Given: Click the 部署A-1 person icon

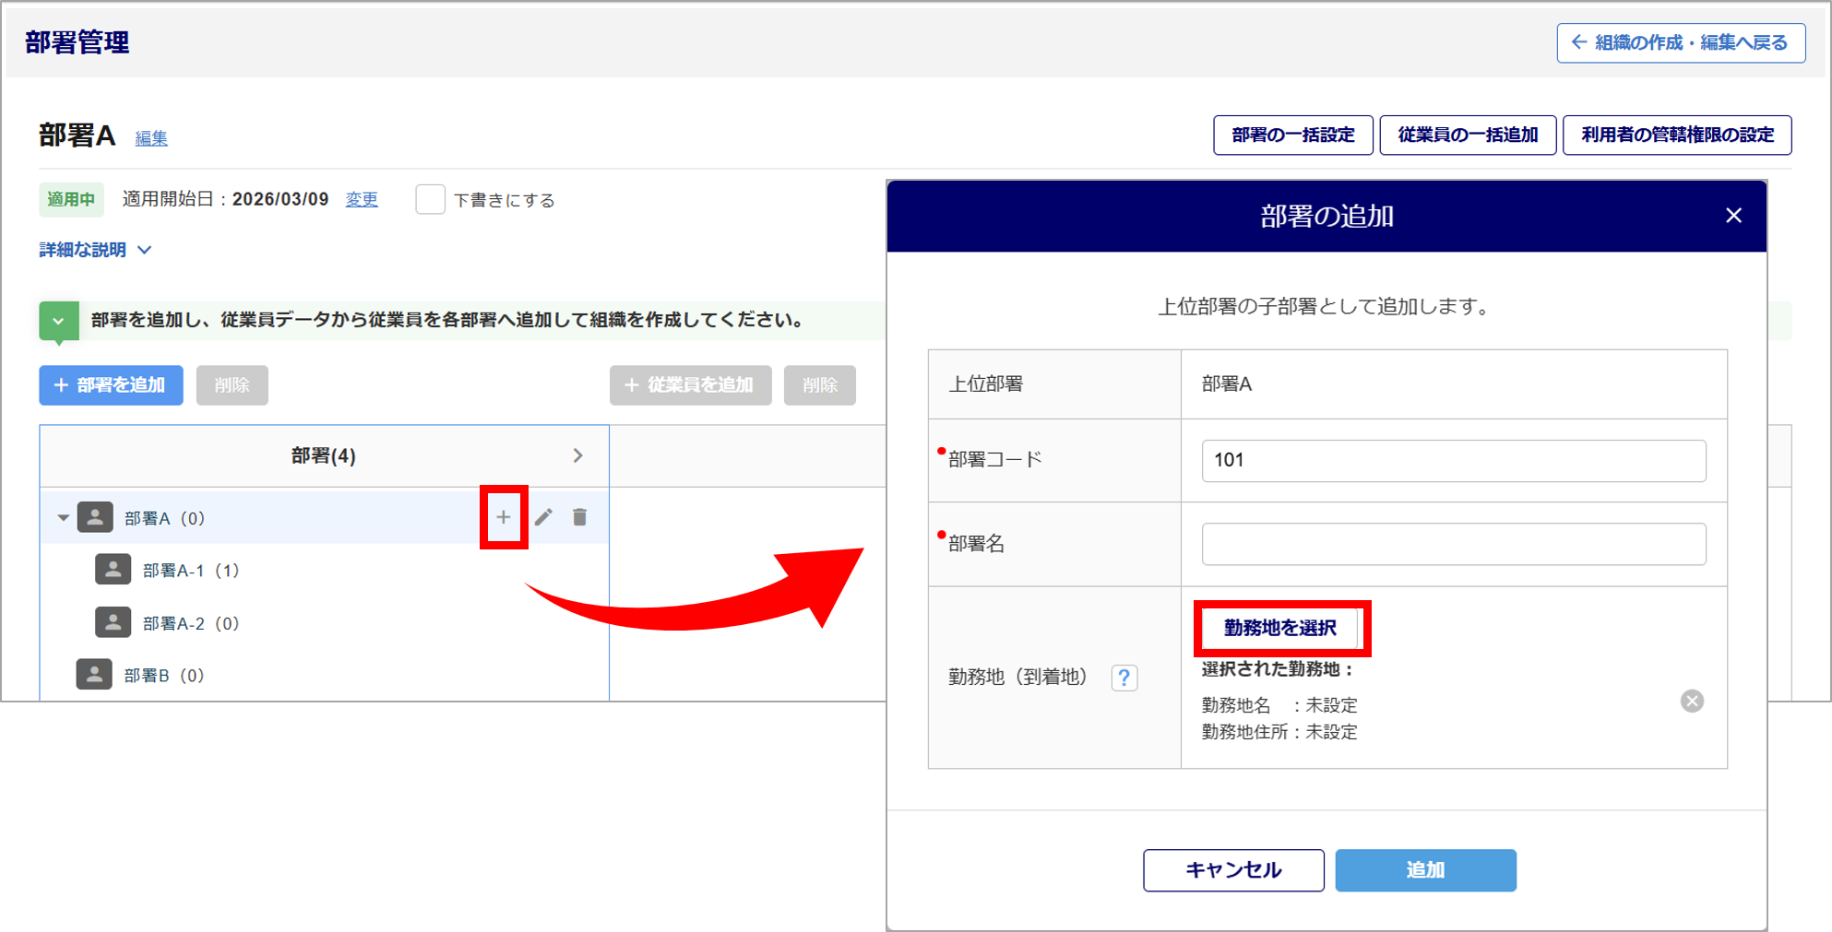Looking at the screenshot, I should 113,570.
